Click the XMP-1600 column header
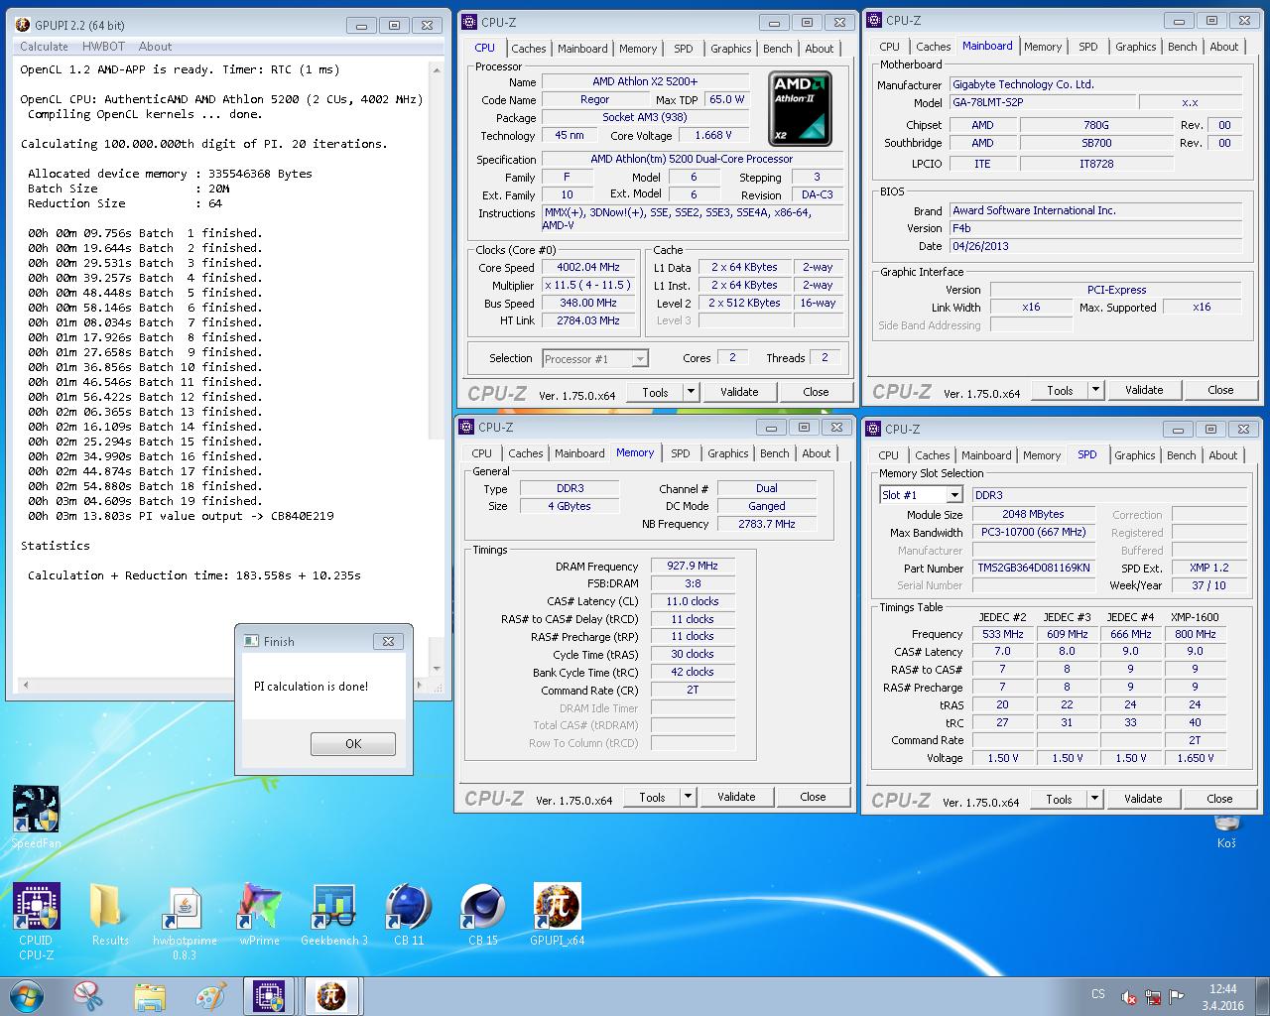The height and width of the screenshot is (1016, 1270). coord(1195,617)
